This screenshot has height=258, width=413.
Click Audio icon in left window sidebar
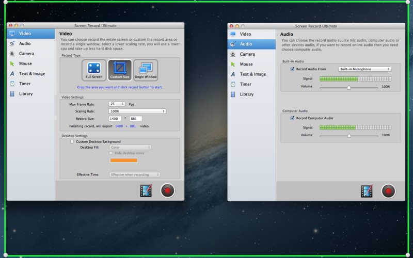tap(12, 43)
